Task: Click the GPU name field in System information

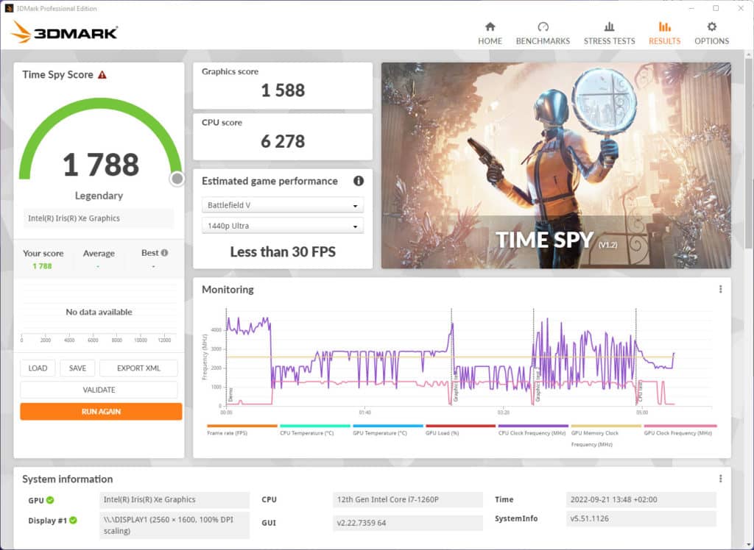Action: click(175, 499)
